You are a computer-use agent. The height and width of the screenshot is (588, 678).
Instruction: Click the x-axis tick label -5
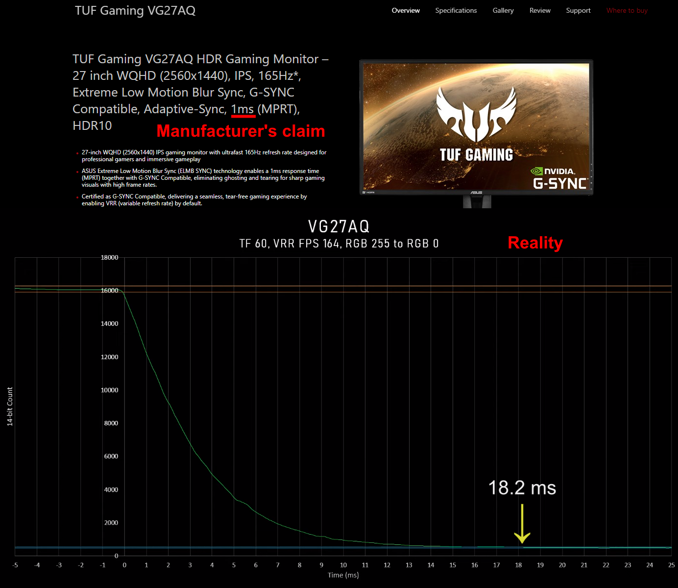tap(15, 565)
